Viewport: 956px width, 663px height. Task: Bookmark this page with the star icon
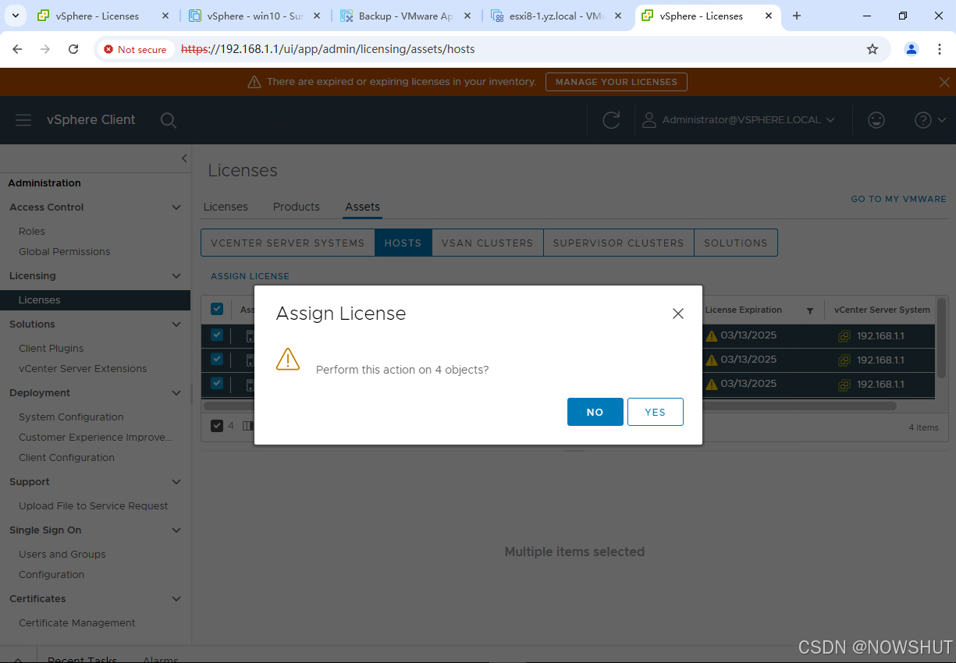coord(872,49)
